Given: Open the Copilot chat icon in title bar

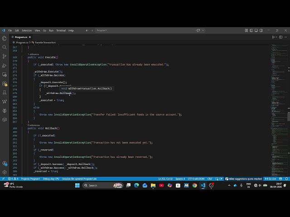Looking at the screenshot, I should click(x=198, y=30).
